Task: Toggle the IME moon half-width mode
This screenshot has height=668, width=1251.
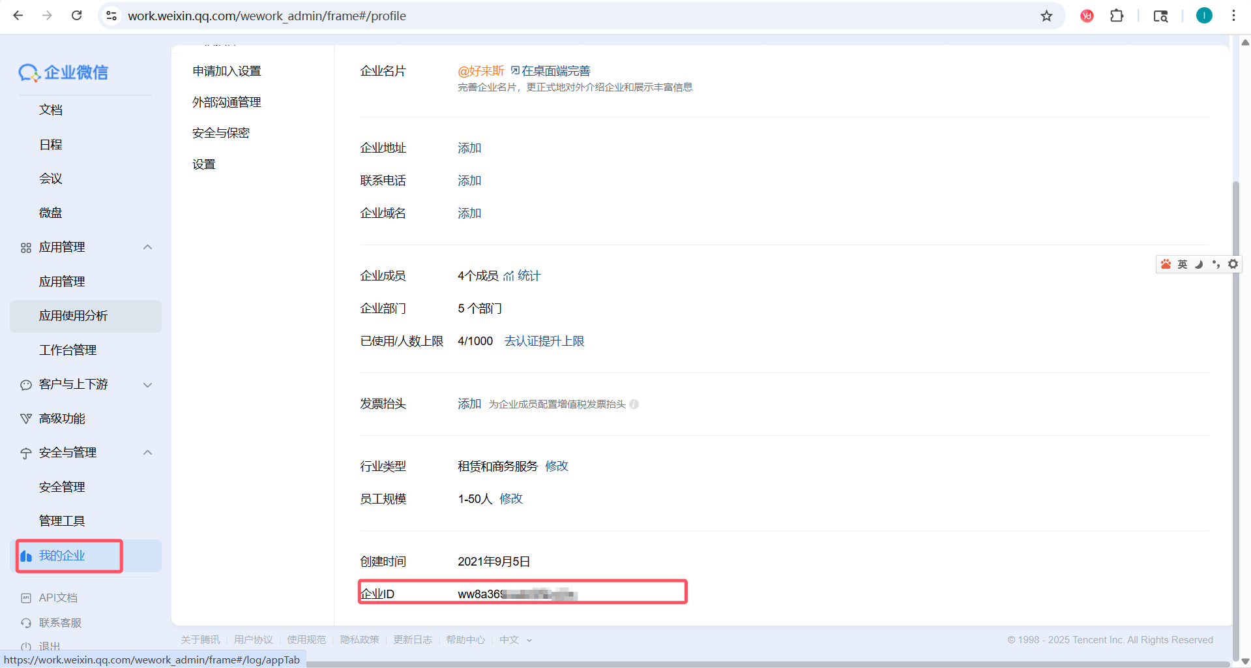Action: coord(1199,264)
